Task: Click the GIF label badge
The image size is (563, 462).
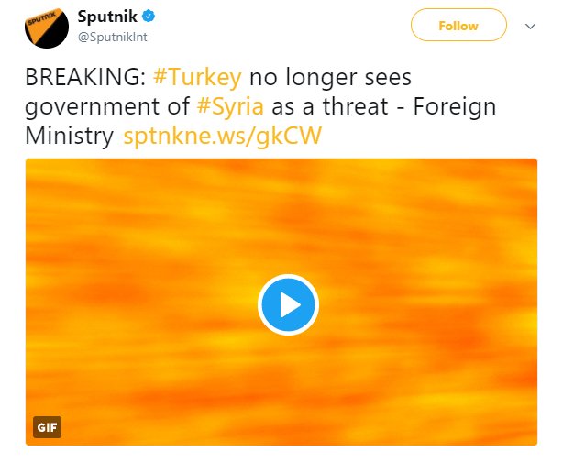Action: tap(47, 427)
